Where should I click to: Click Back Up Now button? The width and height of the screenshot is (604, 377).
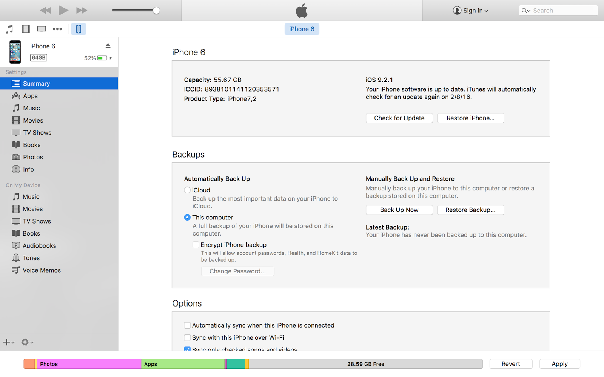click(x=399, y=210)
